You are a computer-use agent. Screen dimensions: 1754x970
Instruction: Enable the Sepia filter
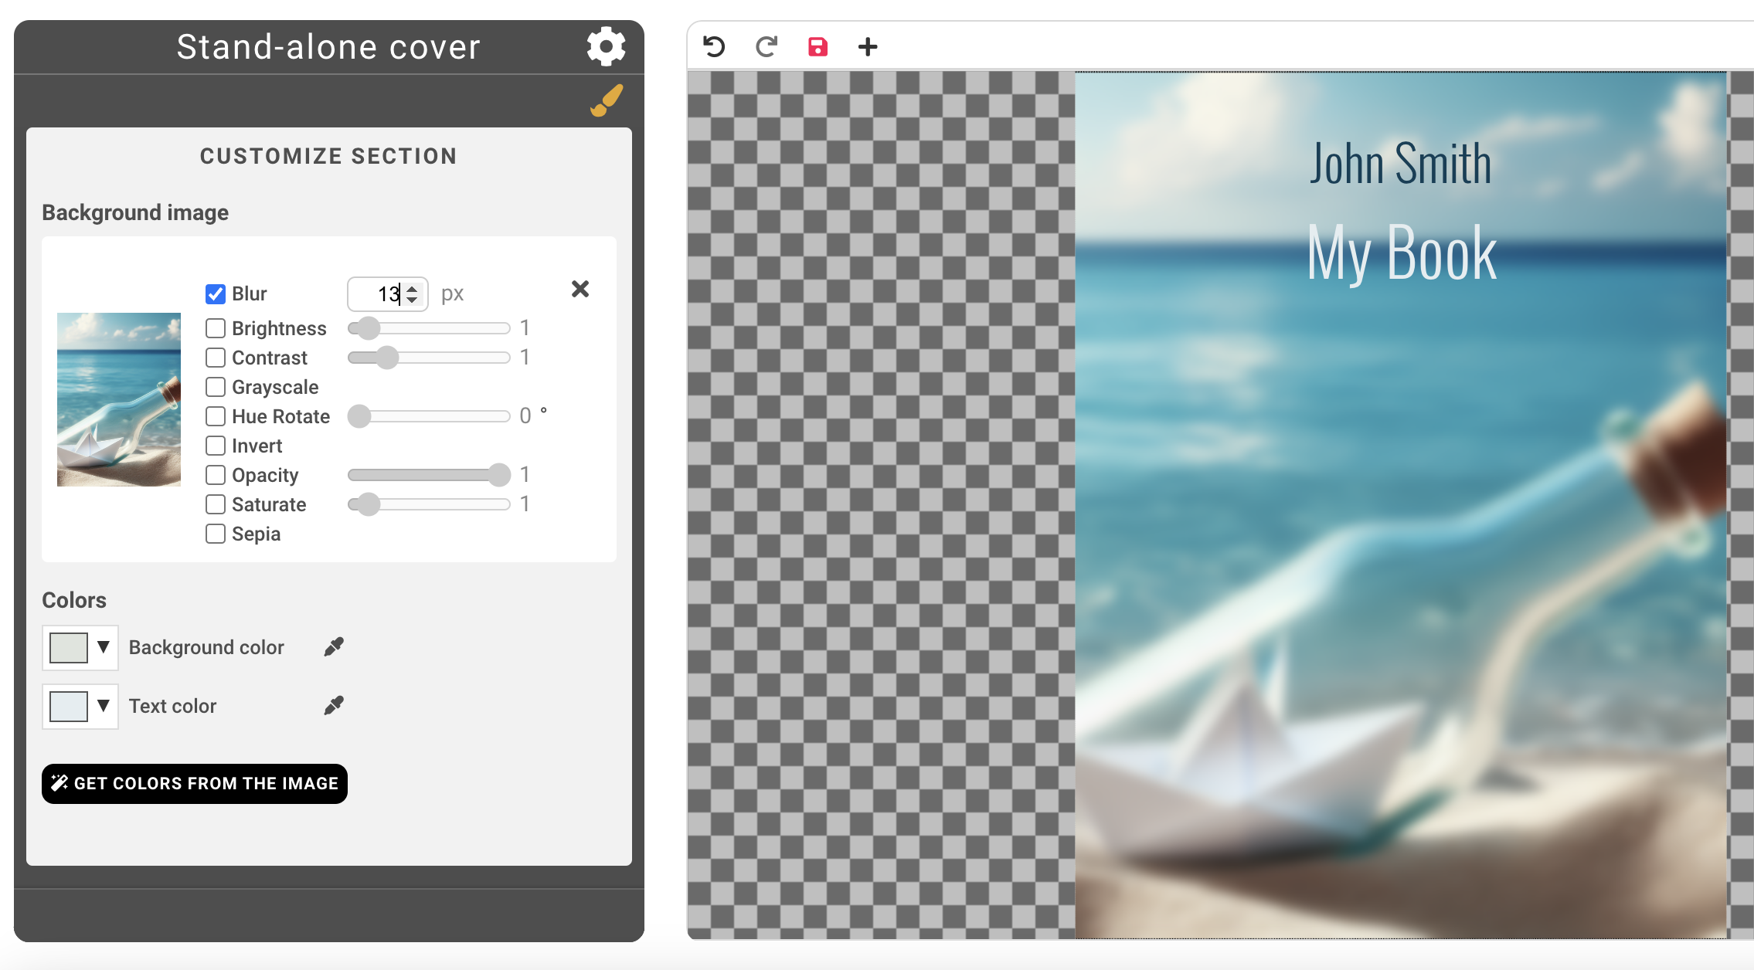[x=214, y=533]
